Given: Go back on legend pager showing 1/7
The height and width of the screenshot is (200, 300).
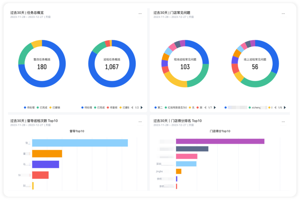Looking at the screenshot, I should (205, 108).
